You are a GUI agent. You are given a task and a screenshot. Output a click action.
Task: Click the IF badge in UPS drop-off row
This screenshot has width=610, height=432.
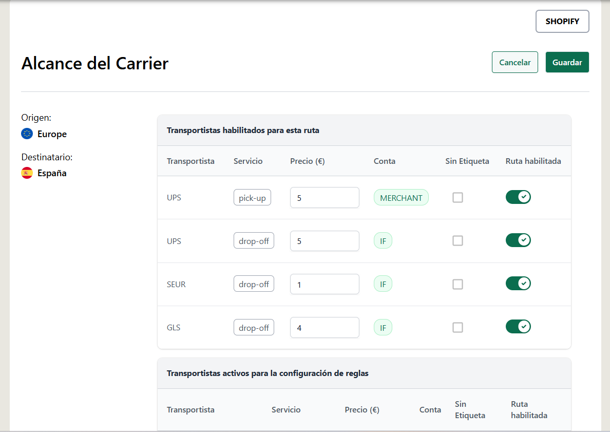(x=383, y=241)
